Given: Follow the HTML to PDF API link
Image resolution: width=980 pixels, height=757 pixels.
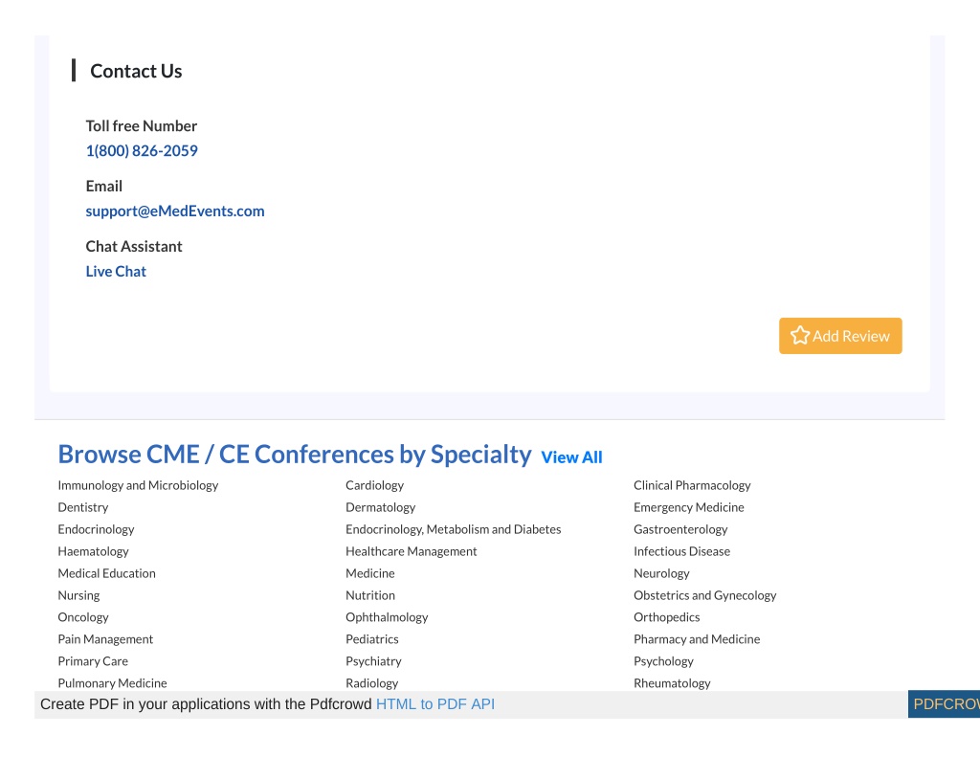Looking at the screenshot, I should point(435,703).
